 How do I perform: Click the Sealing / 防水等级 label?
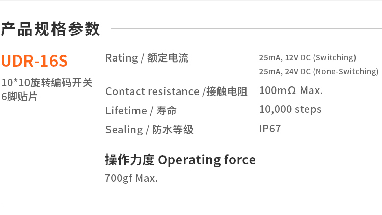[x=149, y=130]
